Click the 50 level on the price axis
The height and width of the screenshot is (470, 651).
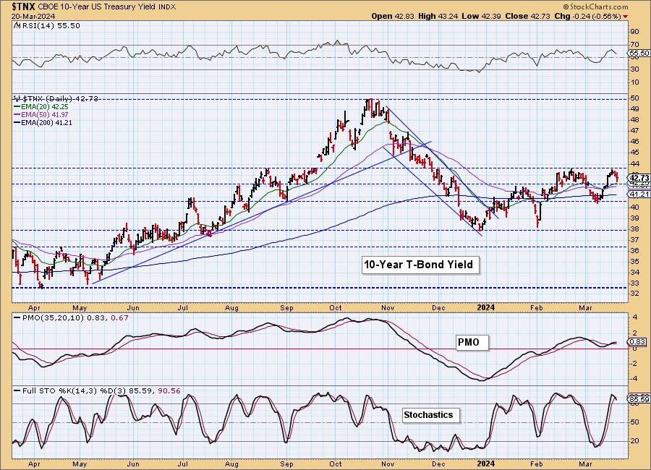[x=634, y=98]
